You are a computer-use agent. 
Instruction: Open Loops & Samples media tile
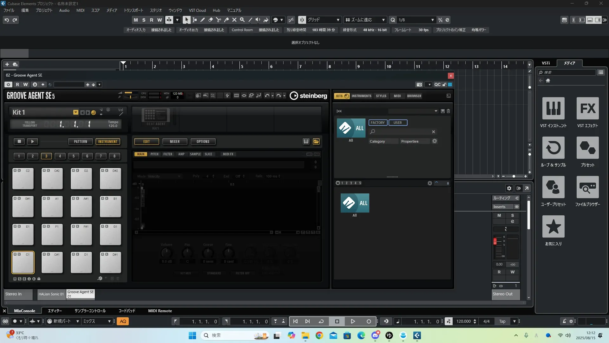coord(553,148)
